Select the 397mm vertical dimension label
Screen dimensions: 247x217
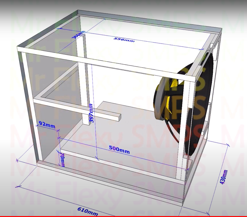pos(91,113)
